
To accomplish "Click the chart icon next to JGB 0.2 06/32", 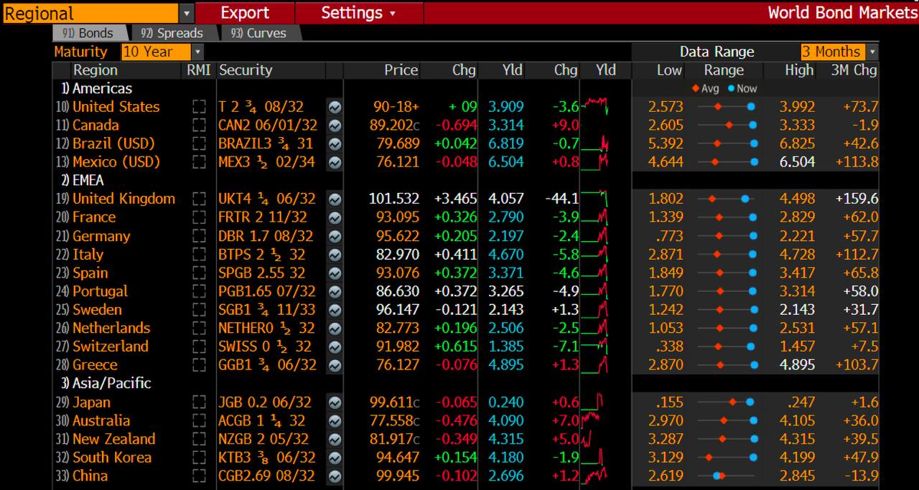I will [x=335, y=402].
